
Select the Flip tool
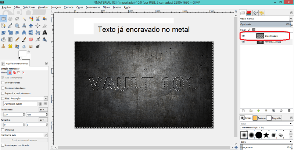click(31, 33)
